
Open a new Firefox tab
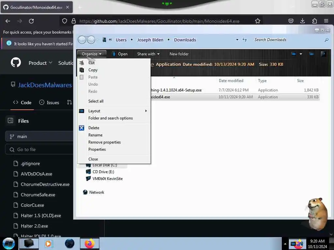click(80, 7)
